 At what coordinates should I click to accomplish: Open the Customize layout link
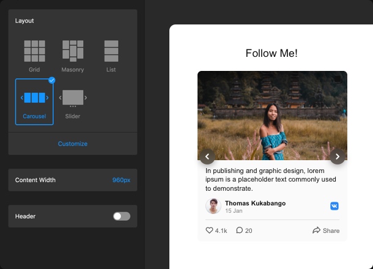pyautogui.click(x=73, y=144)
